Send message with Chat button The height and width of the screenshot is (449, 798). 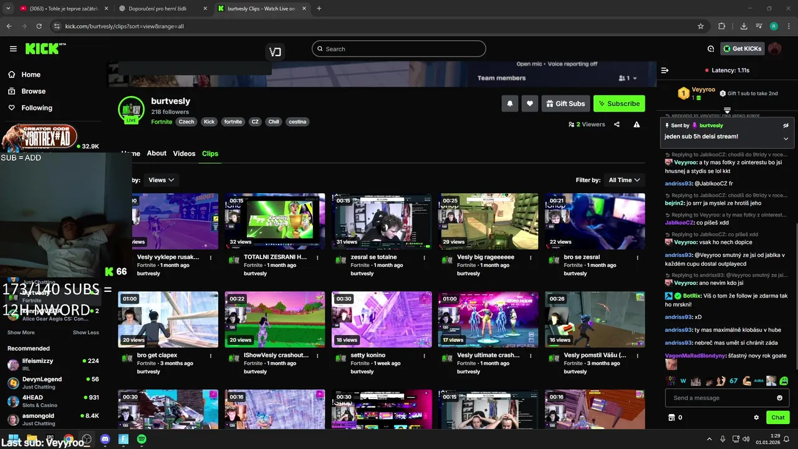[x=778, y=417]
